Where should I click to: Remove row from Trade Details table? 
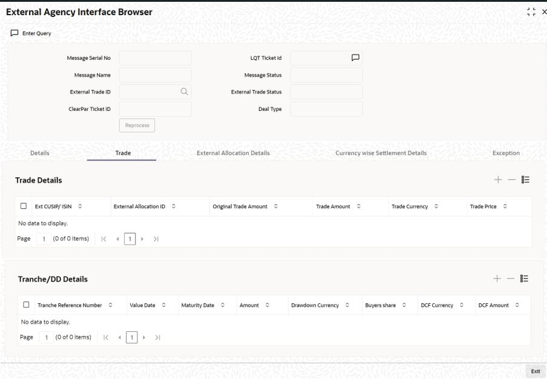511,180
